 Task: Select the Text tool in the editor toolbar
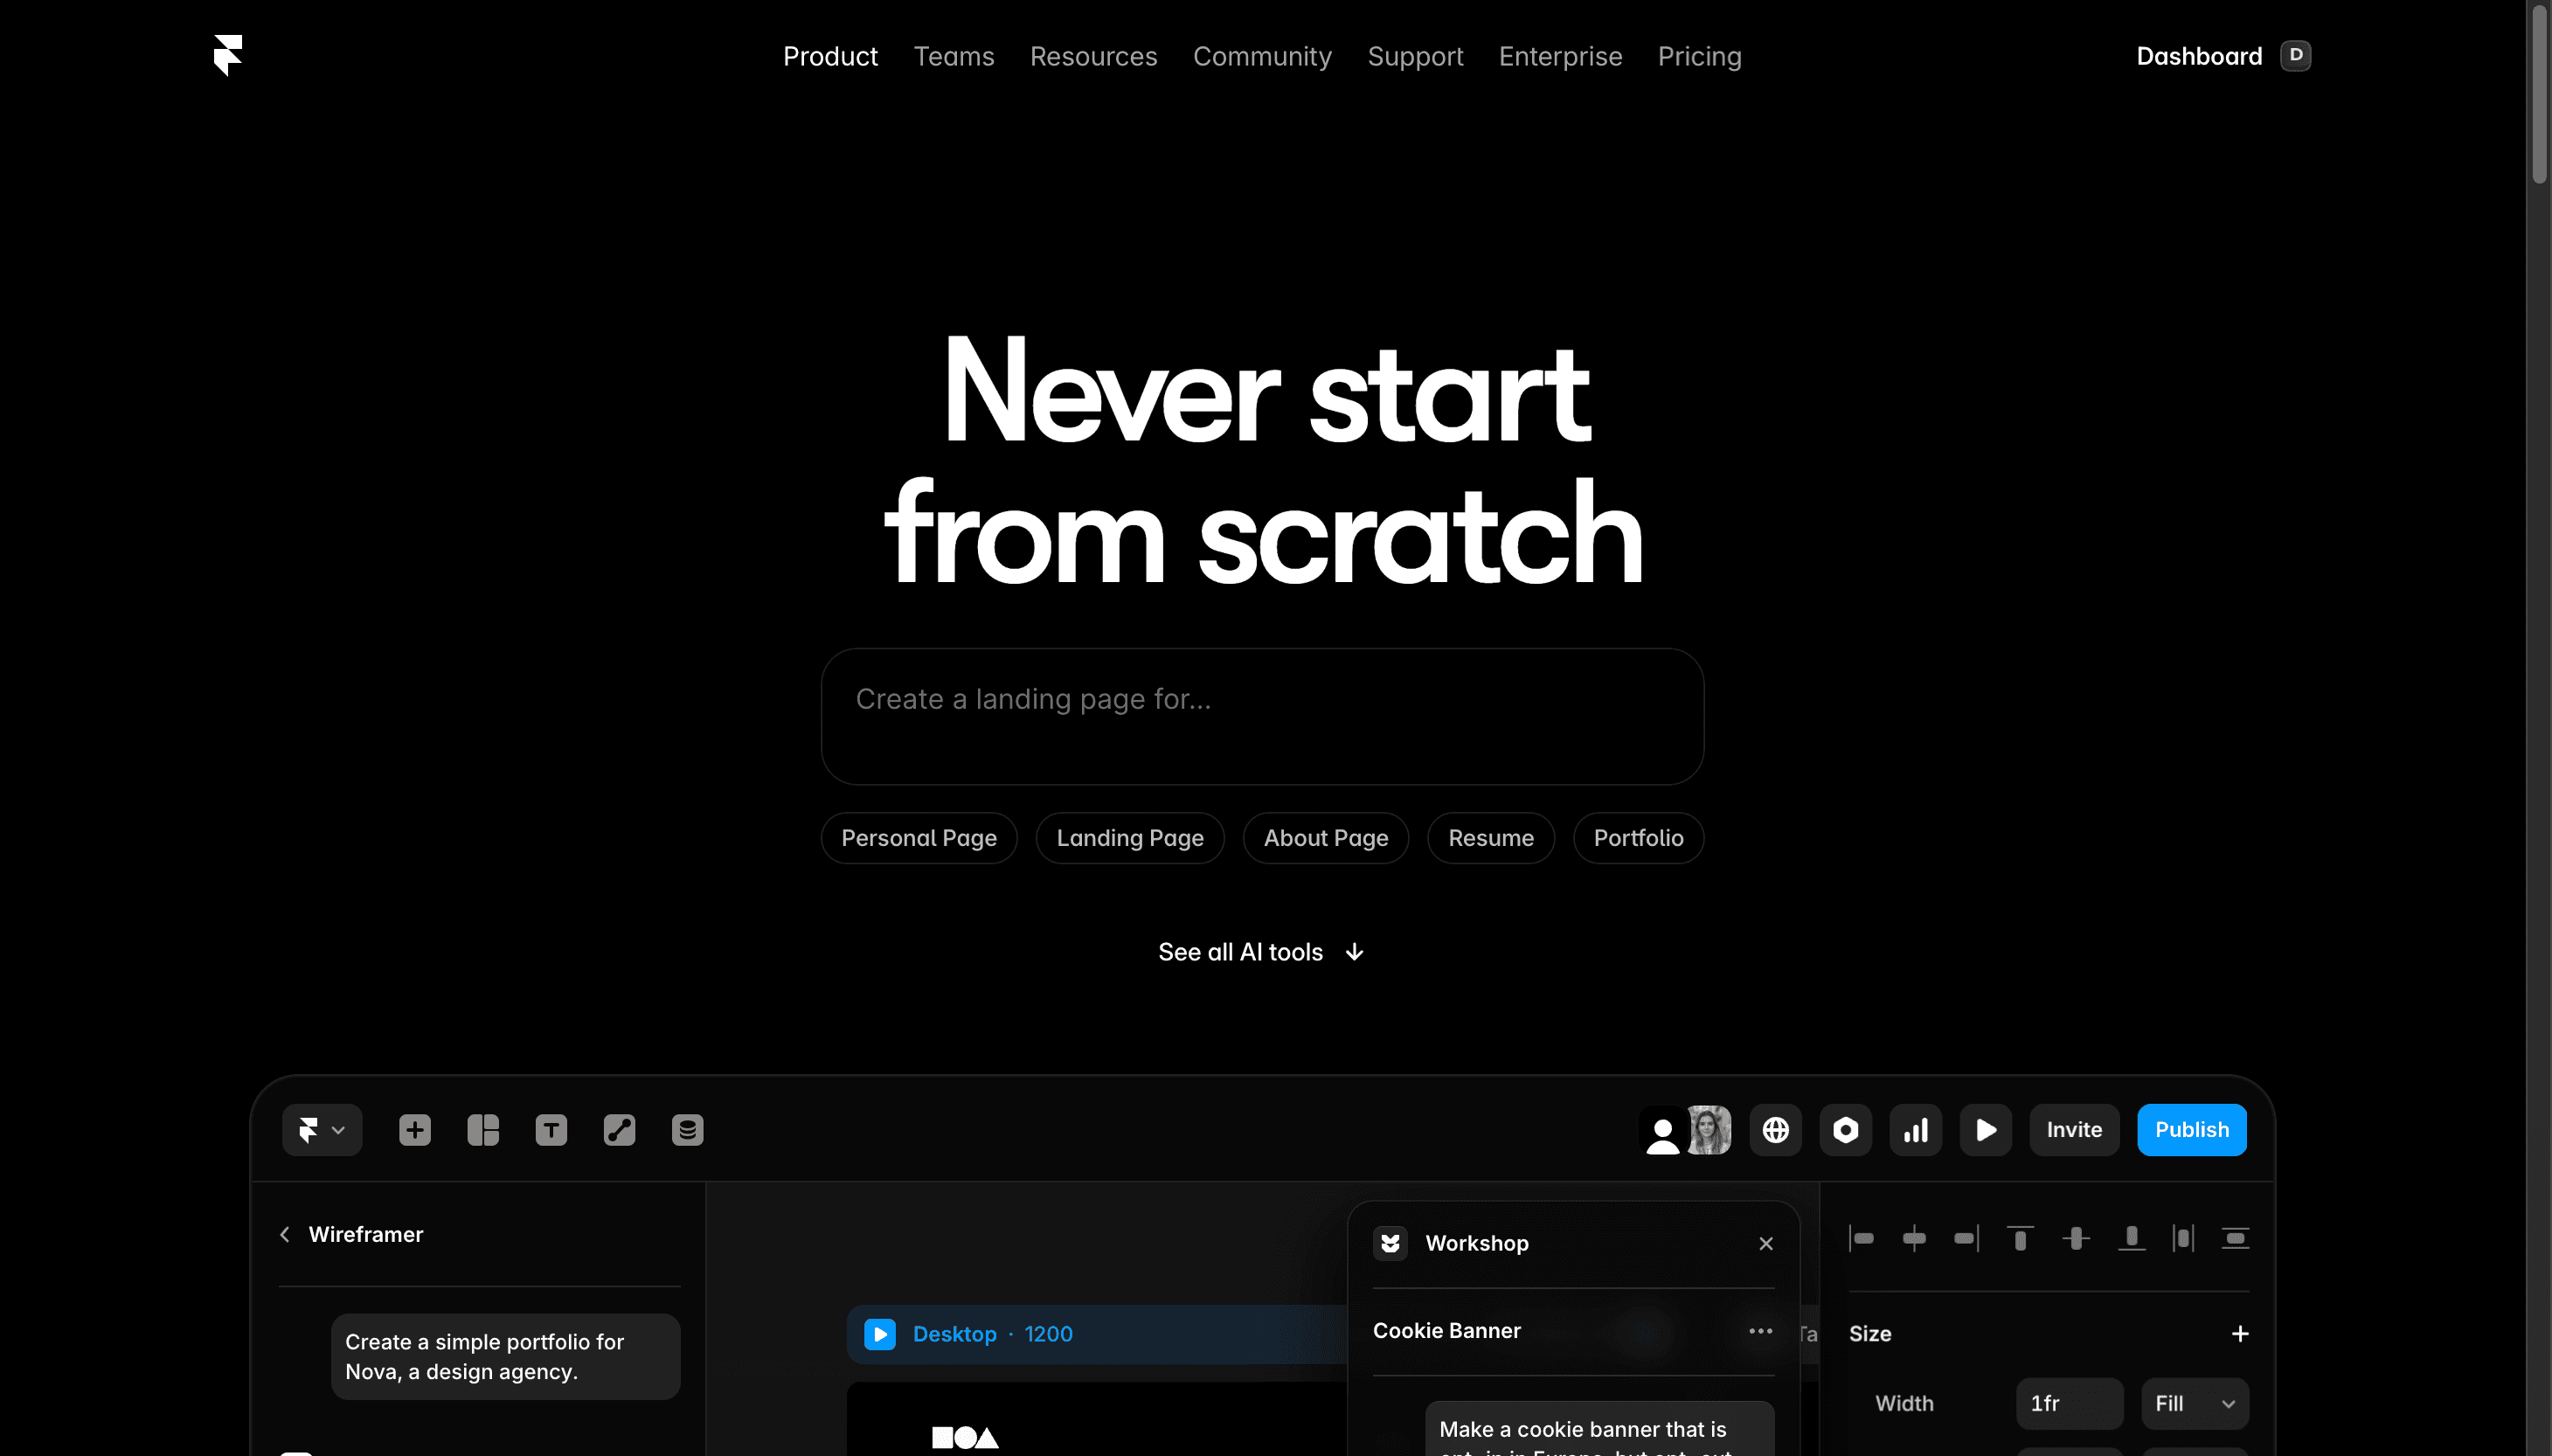click(551, 1130)
